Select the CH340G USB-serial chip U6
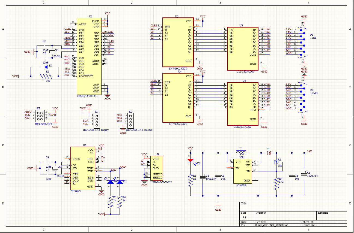 tap(83, 168)
